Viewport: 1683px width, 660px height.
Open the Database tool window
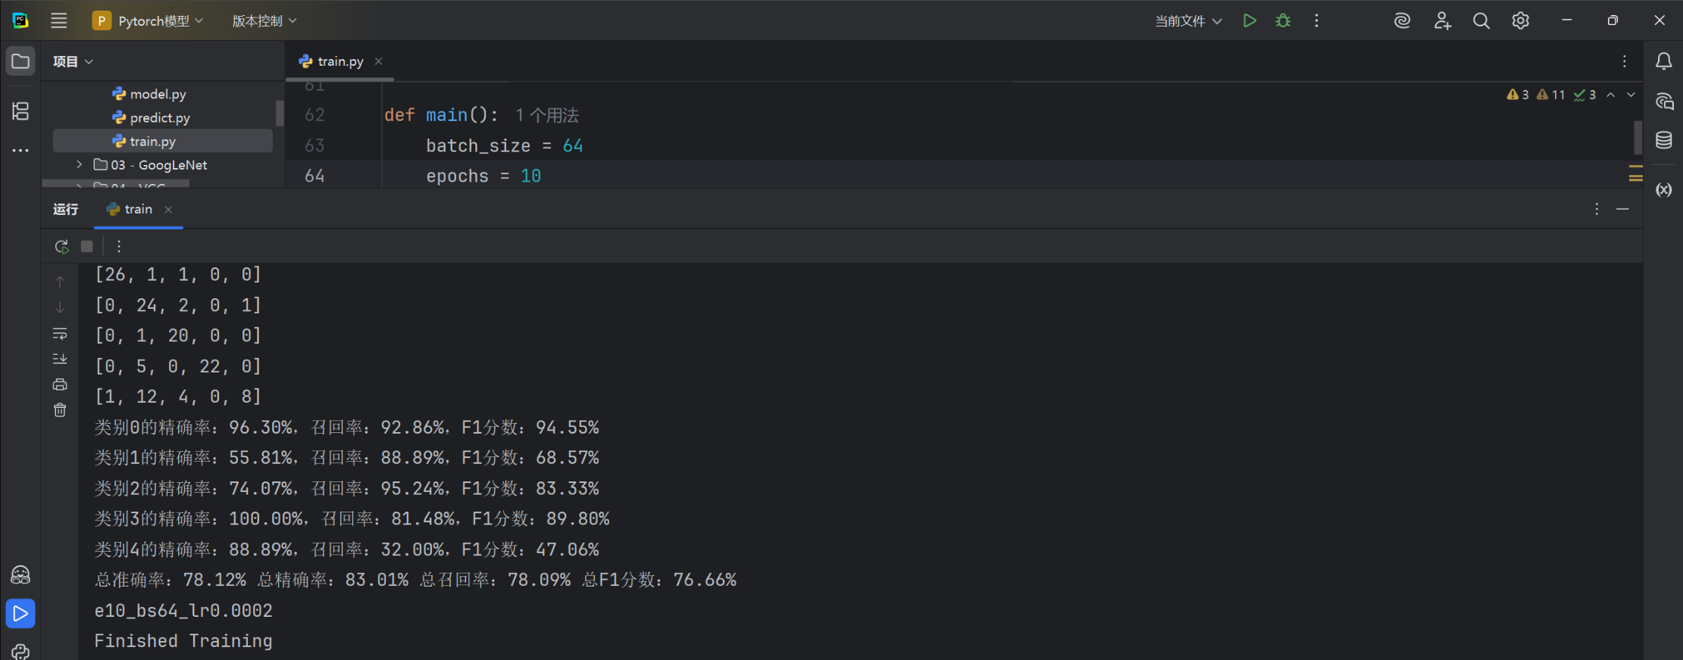coord(1663,140)
